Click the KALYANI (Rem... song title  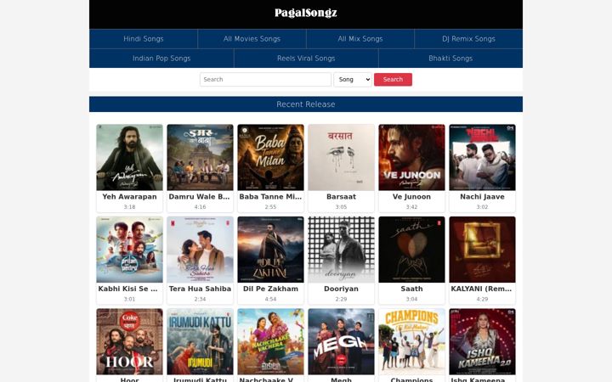(x=481, y=289)
